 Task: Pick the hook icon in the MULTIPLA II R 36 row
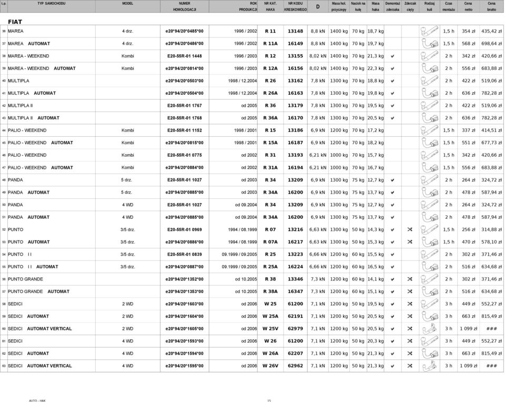tap(429, 106)
